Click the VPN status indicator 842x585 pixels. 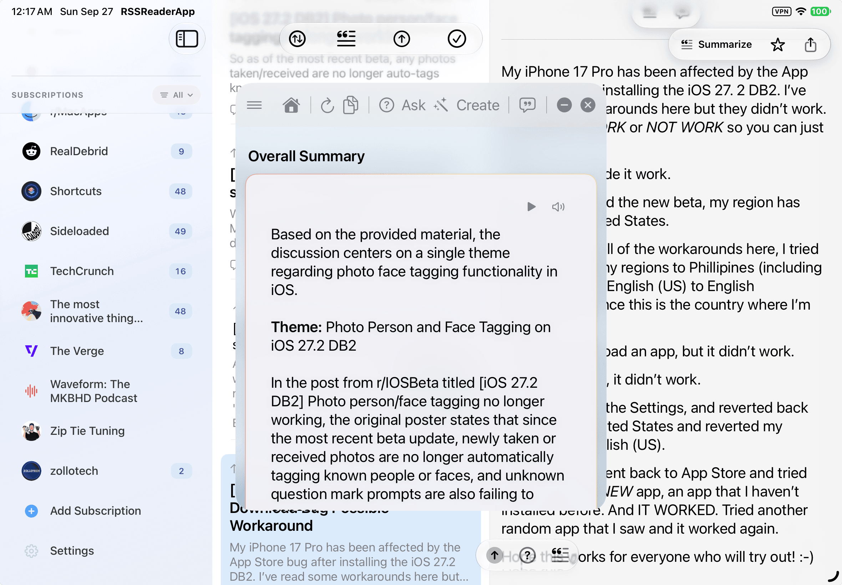781,11
